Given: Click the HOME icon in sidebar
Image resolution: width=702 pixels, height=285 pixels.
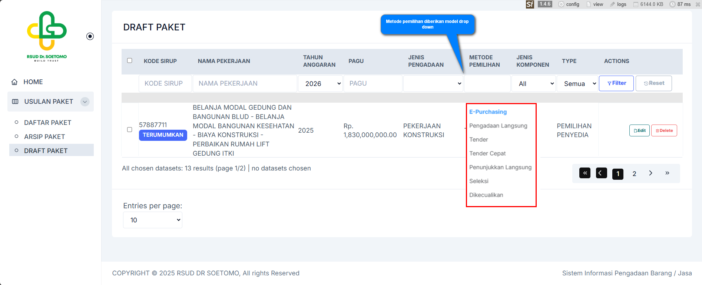Looking at the screenshot, I should (15, 82).
